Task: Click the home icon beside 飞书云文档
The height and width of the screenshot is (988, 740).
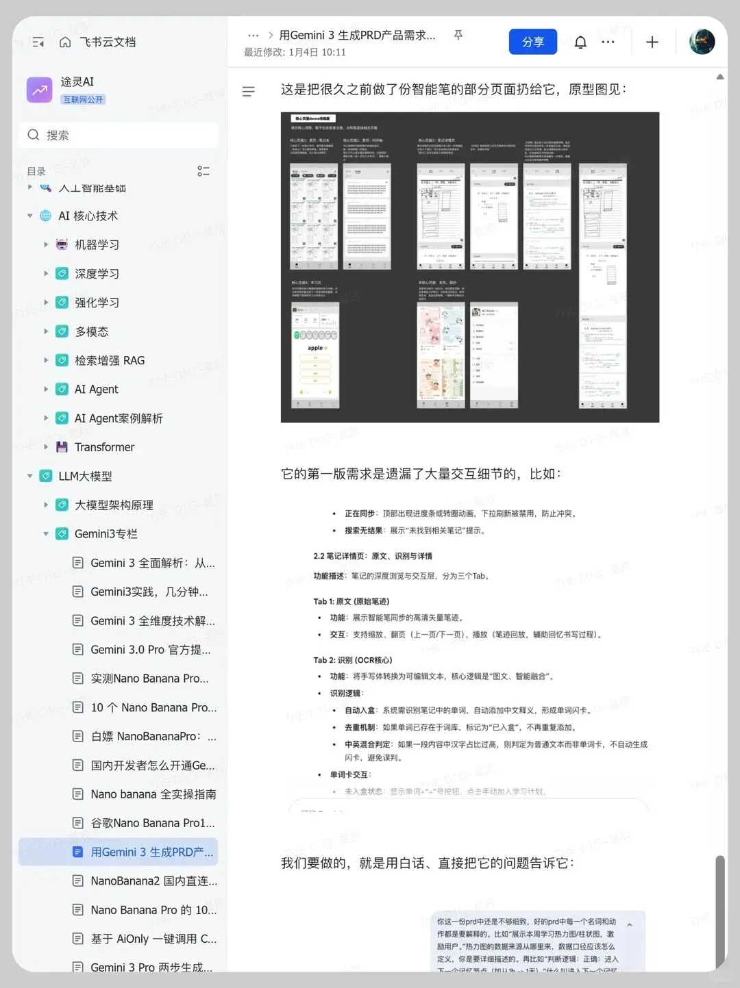Action: (x=65, y=42)
